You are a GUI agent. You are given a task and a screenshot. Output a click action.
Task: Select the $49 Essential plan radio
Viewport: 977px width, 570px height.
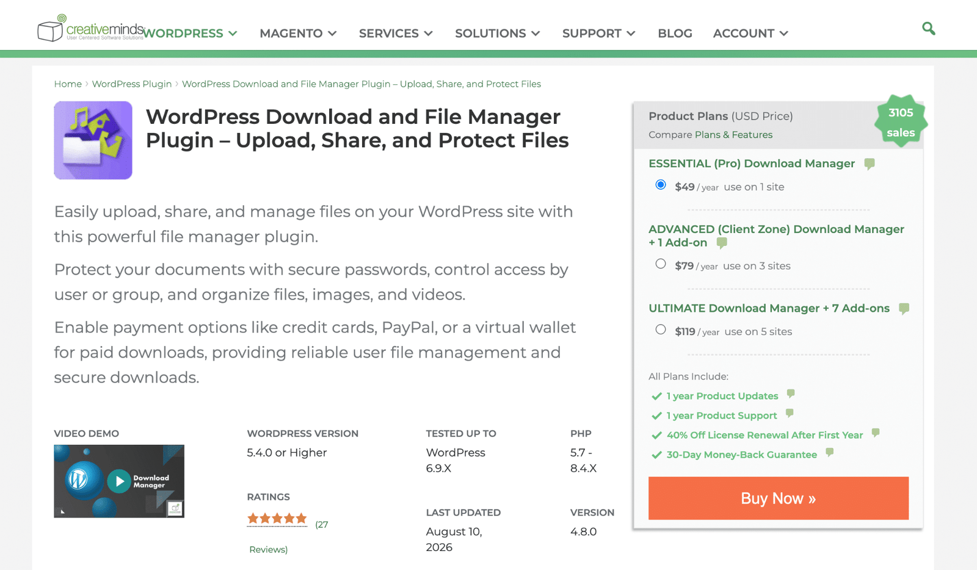click(x=661, y=185)
